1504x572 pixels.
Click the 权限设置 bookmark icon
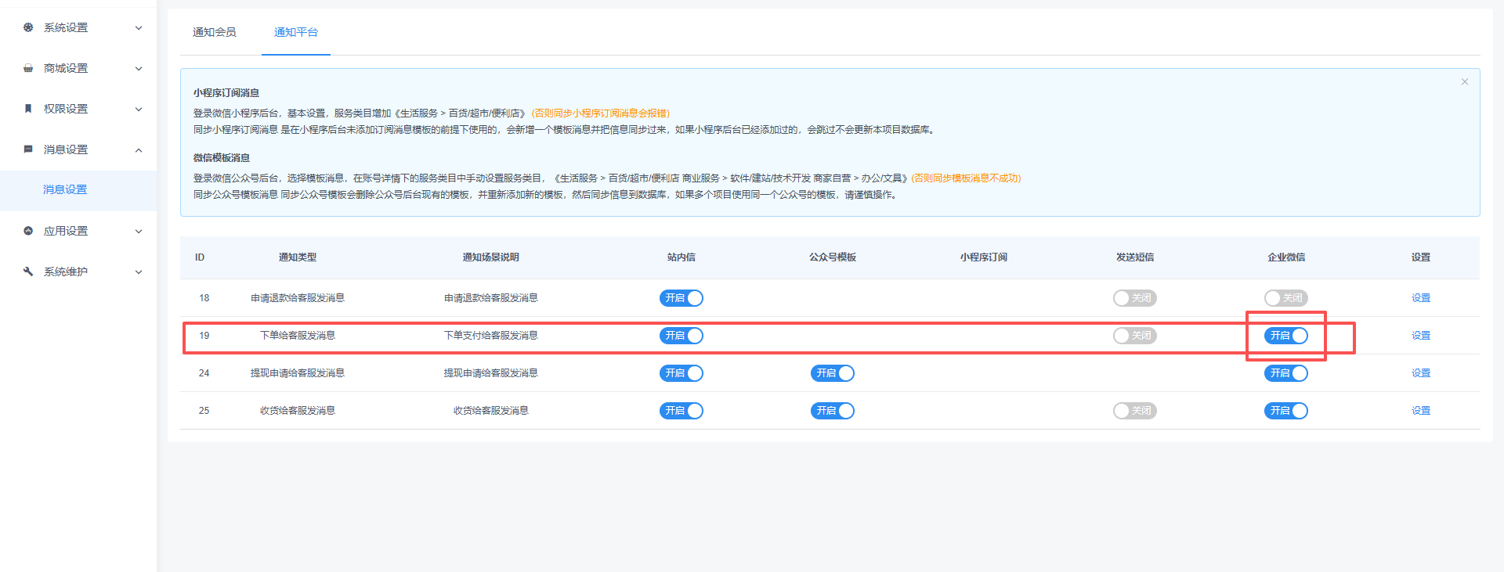pyautogui.click(x=28, y=109)
